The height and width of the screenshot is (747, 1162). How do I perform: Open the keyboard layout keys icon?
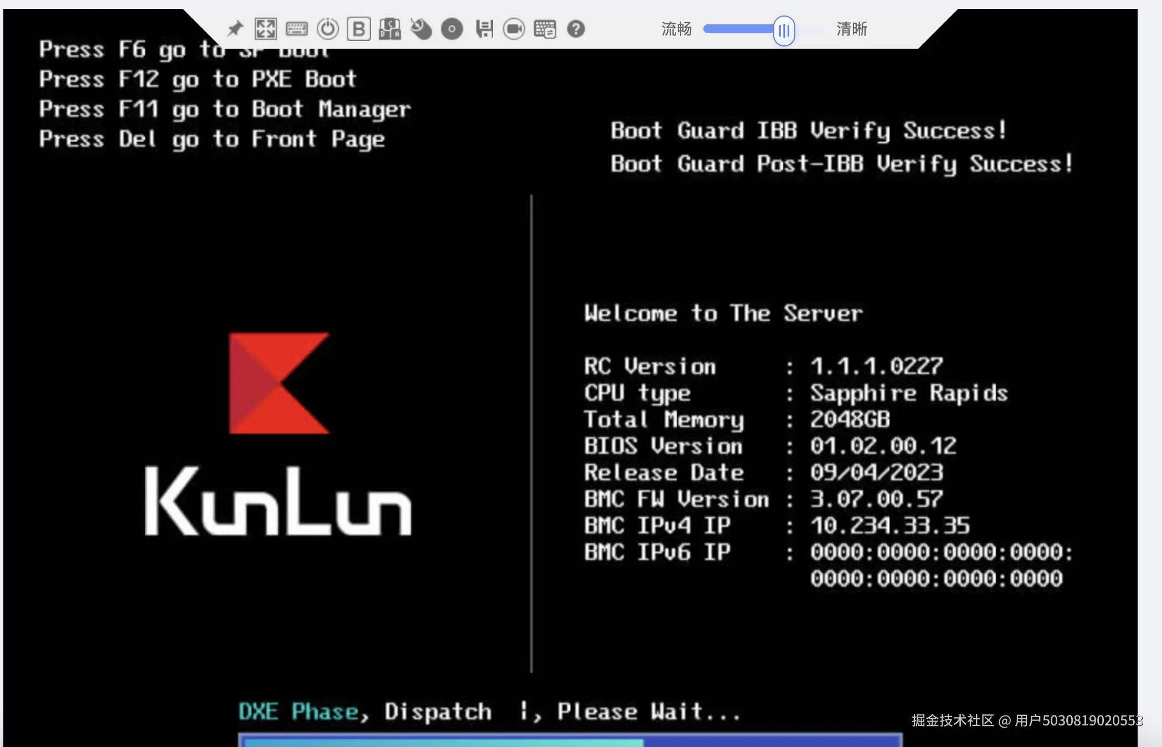click(x=389, y=29)
